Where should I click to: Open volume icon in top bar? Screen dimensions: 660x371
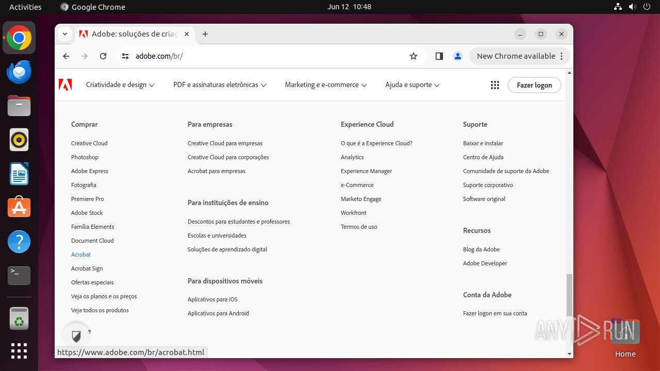(x=633, y=7)
